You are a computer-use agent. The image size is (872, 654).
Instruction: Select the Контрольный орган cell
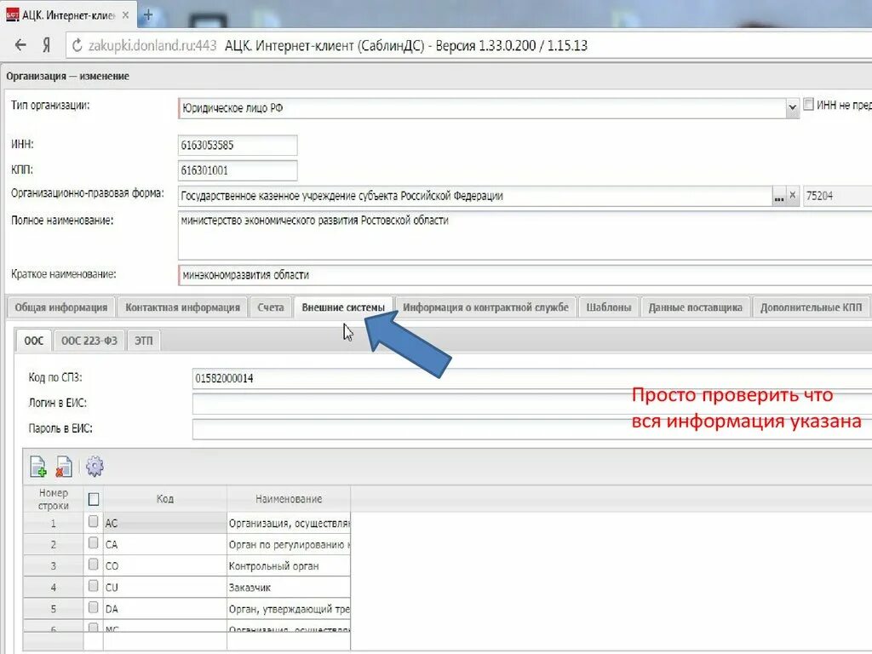pyautogui.click(x=289, y=565)
